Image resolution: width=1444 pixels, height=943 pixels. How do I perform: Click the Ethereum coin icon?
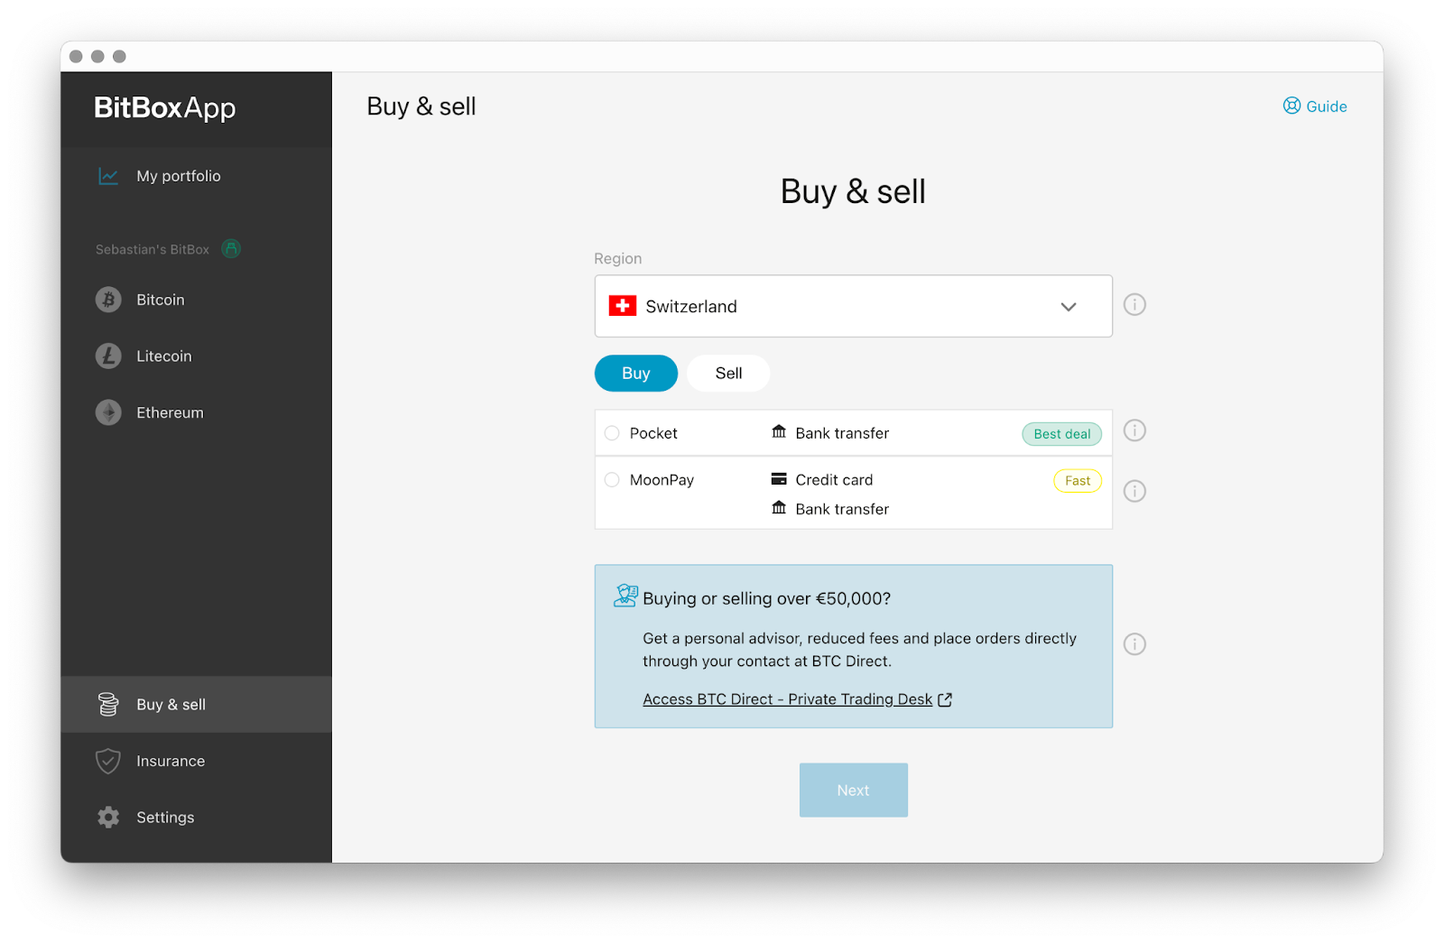(108, 412)
